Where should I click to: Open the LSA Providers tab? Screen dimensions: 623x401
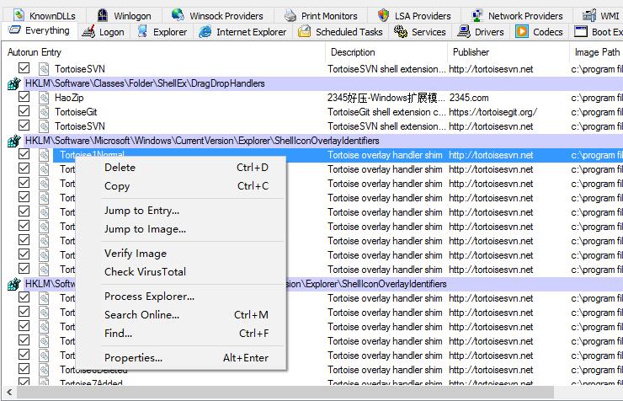414,15
